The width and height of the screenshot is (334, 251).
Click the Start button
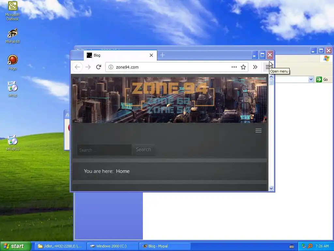click(16, 246)
